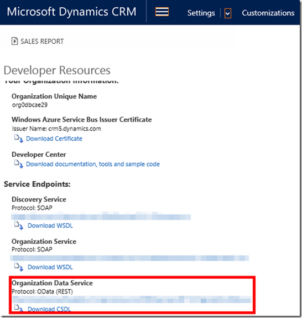This screenshot has height=318, width=302.
Task: Click the Download CSDL link
Action: pyautogui.click(x=49, y=309)
